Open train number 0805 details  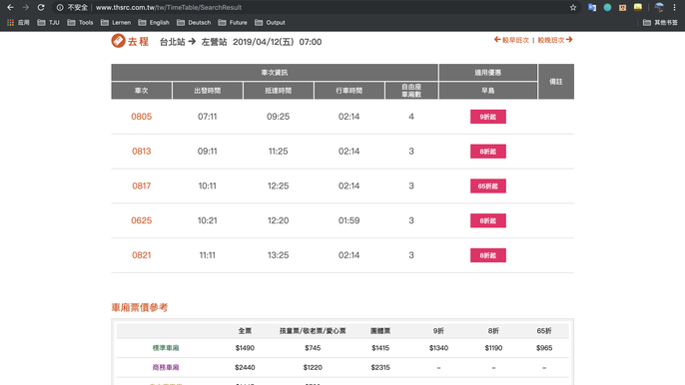[x=141, y=117]
